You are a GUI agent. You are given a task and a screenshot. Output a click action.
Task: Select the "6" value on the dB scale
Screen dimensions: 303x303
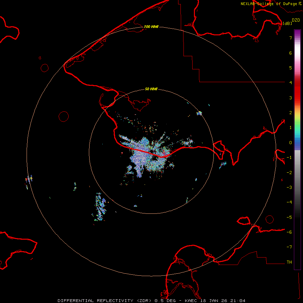click(x=291, y=53)
